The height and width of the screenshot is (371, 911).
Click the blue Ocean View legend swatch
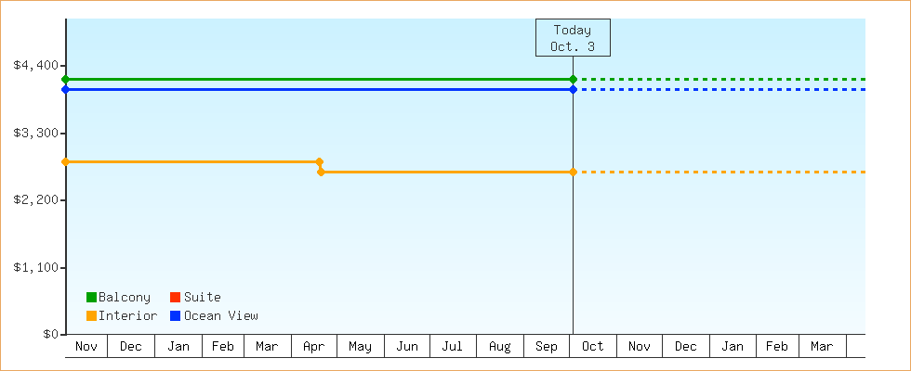[x=175, y=316]
